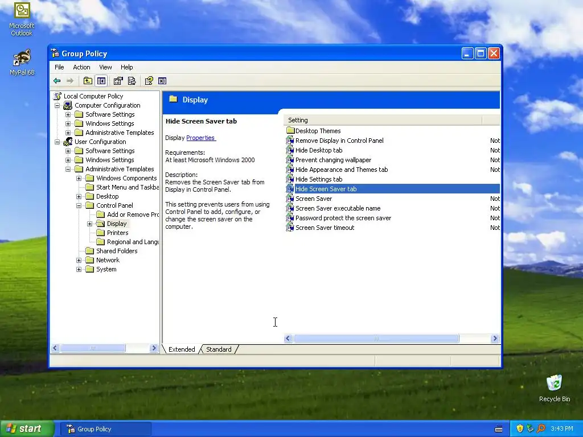Select Regional and Language folder in tree
This screenshot has width=583, height=437.
pos(128,242)
